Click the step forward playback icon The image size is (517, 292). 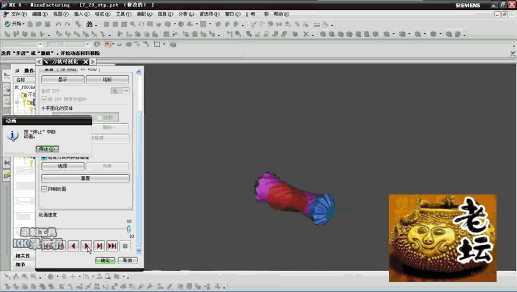[x=99, y=246]
